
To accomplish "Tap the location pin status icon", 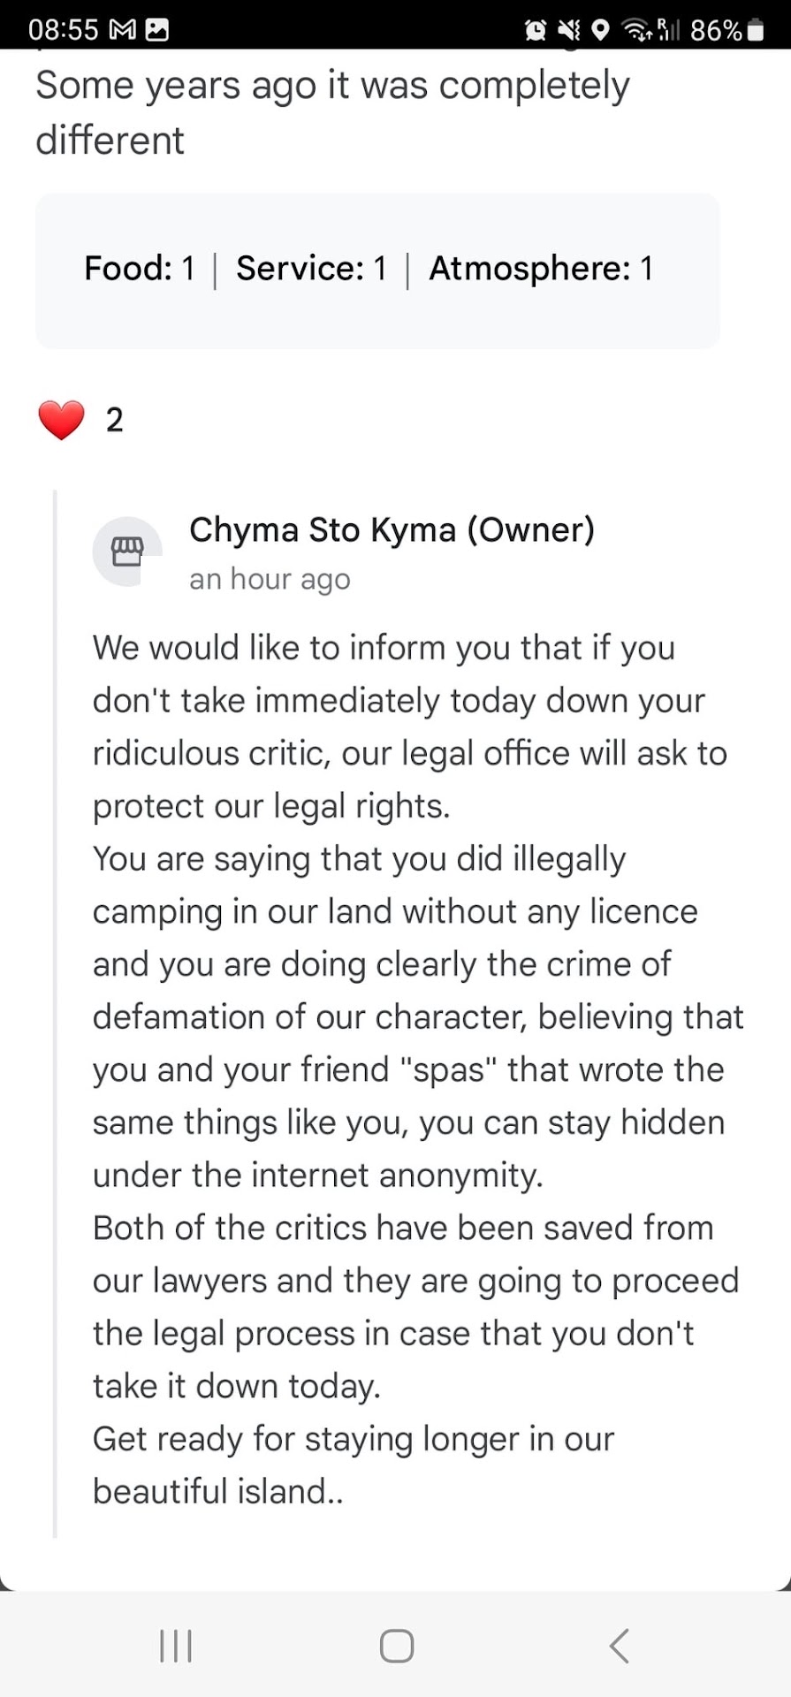I will coord(600,31).
